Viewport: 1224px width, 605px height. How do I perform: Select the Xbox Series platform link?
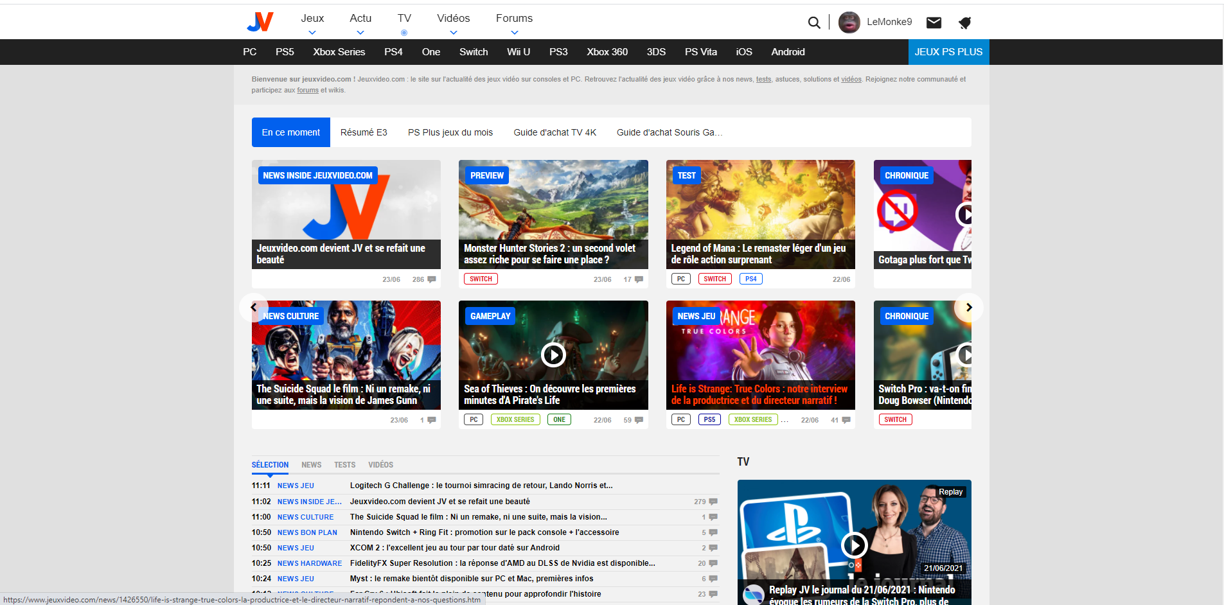click(x=339, y=52)
